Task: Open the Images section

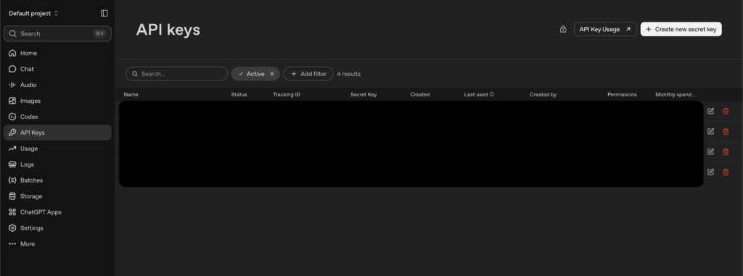Action: point(57,101)
